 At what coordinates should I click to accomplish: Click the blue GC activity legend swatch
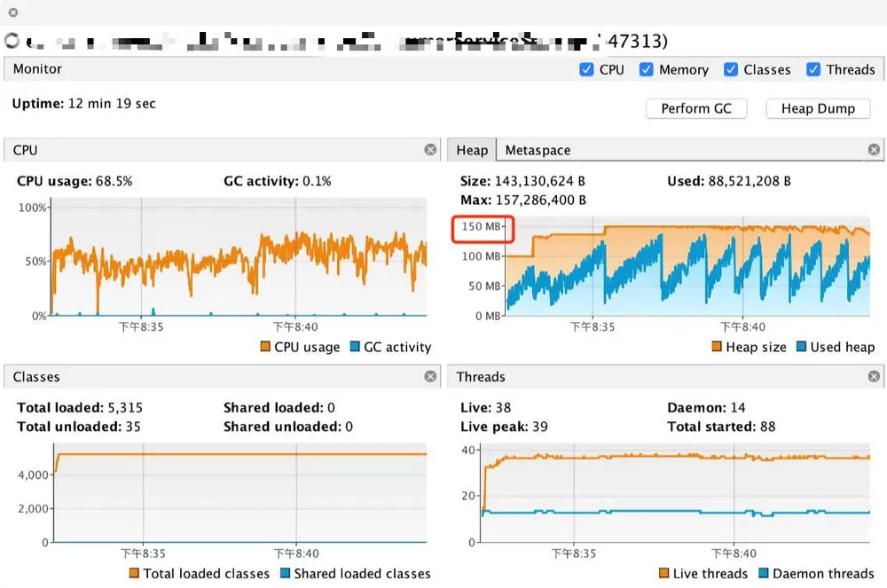point(355,346)
